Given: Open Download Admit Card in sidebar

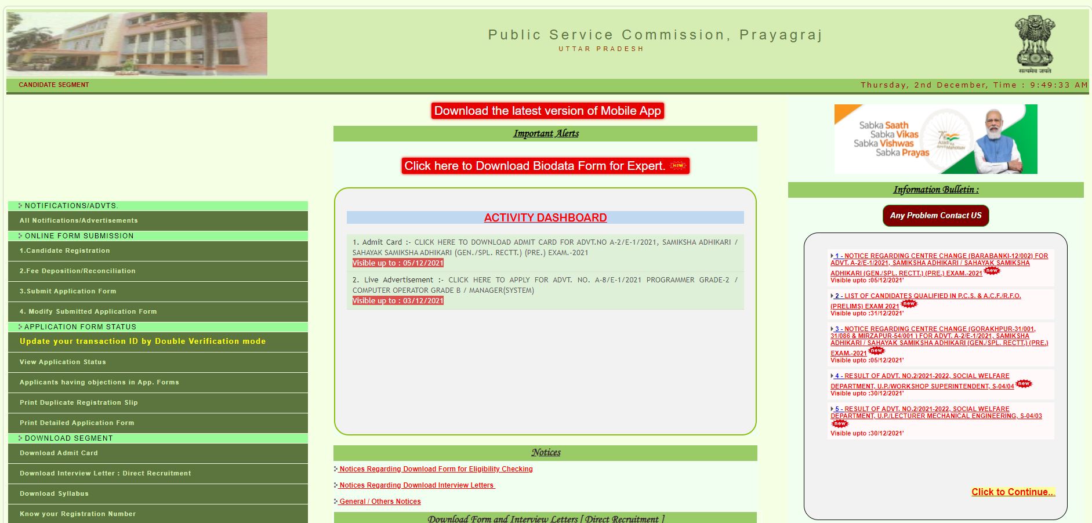Looking at the screenshot, I should (158, 453).
